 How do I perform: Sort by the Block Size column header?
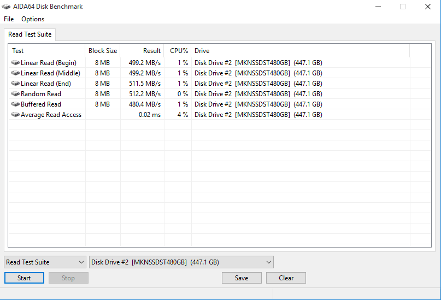click(103, 51)
